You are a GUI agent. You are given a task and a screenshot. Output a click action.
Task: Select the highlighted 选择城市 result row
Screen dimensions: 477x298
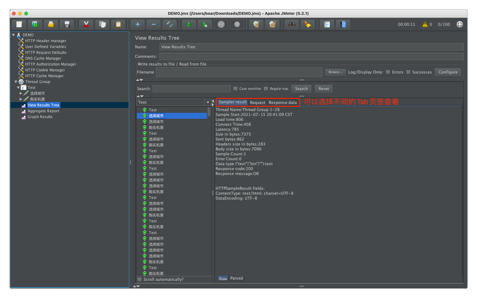point(172,116)
